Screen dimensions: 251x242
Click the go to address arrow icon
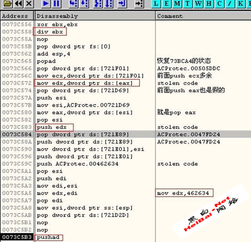pos(139,3)
